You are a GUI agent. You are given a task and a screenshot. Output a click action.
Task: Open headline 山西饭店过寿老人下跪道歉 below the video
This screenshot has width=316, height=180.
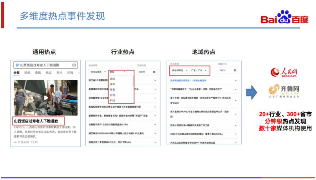coord(36,121)
